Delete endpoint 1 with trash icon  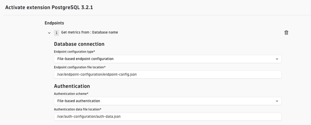tap(286, 32)
